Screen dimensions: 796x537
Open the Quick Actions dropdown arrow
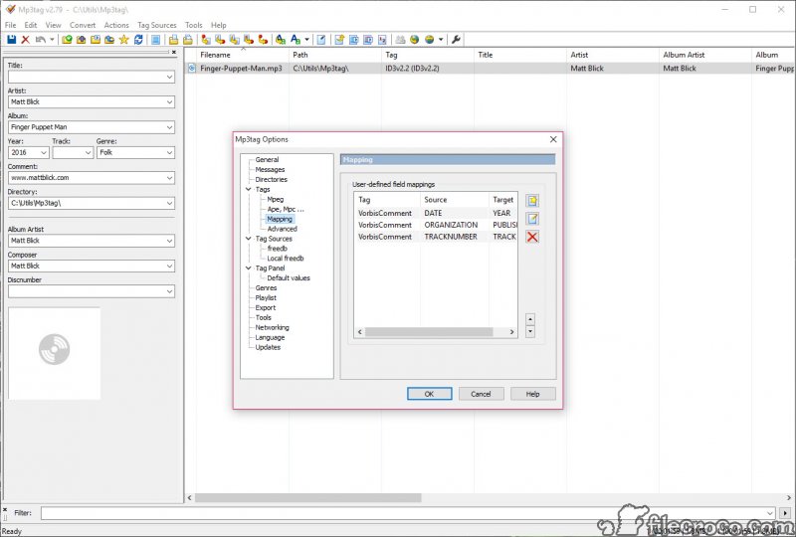[306, 40]
